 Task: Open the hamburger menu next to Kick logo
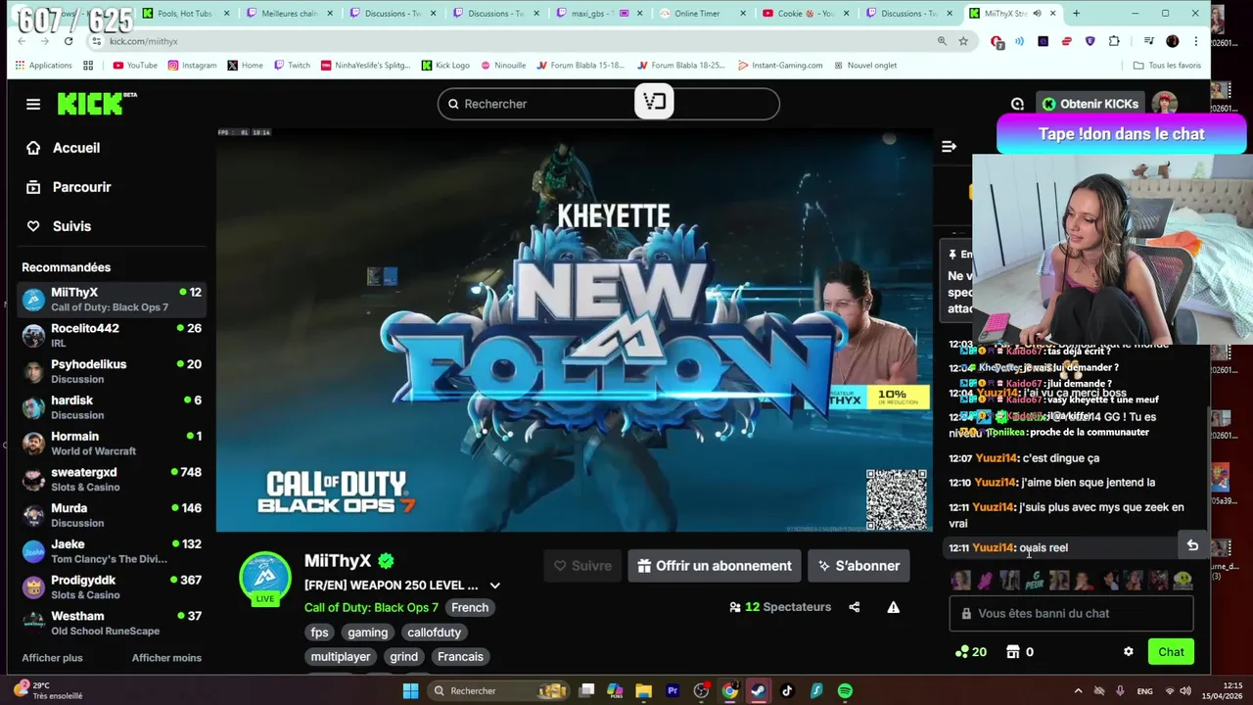click(x=33, y=104)
